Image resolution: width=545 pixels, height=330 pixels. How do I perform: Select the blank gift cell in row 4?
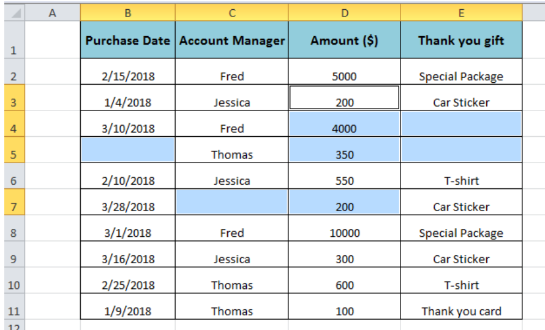click(x=461, y=123)
